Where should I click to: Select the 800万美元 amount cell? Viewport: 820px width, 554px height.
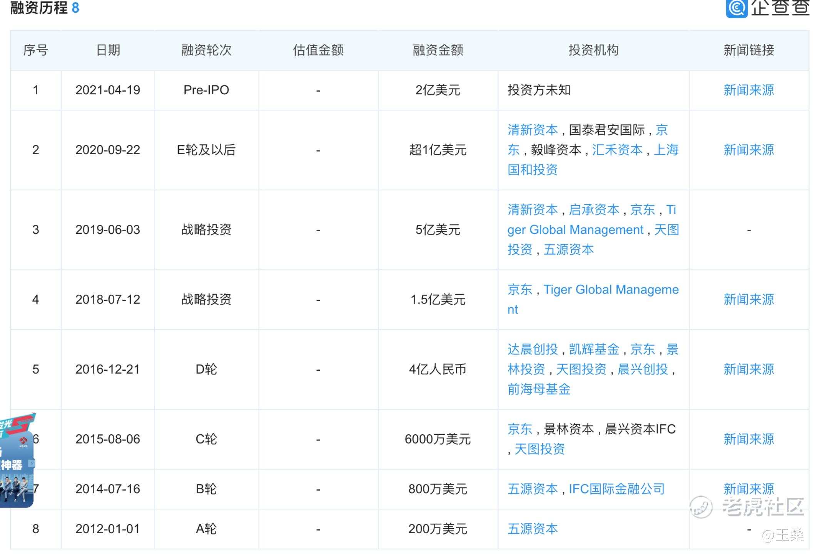pos(438,489)
